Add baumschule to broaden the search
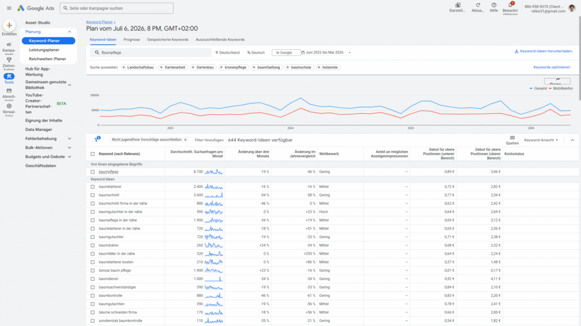581x326 pixels. (298, 67)
